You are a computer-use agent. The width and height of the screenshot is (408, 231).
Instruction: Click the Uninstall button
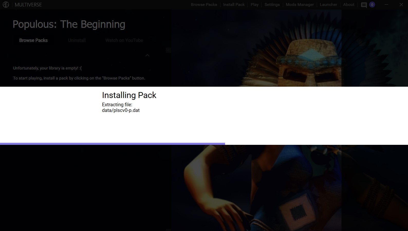77,40
